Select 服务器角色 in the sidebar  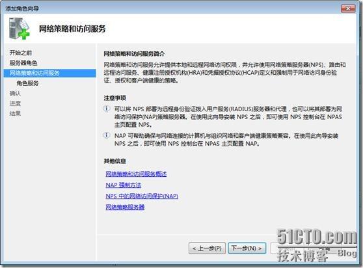pos(23,62)
